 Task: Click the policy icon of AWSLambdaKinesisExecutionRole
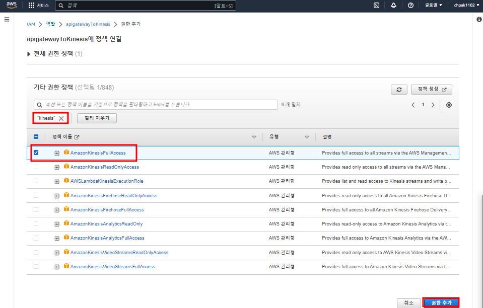(x=66, y=181)
